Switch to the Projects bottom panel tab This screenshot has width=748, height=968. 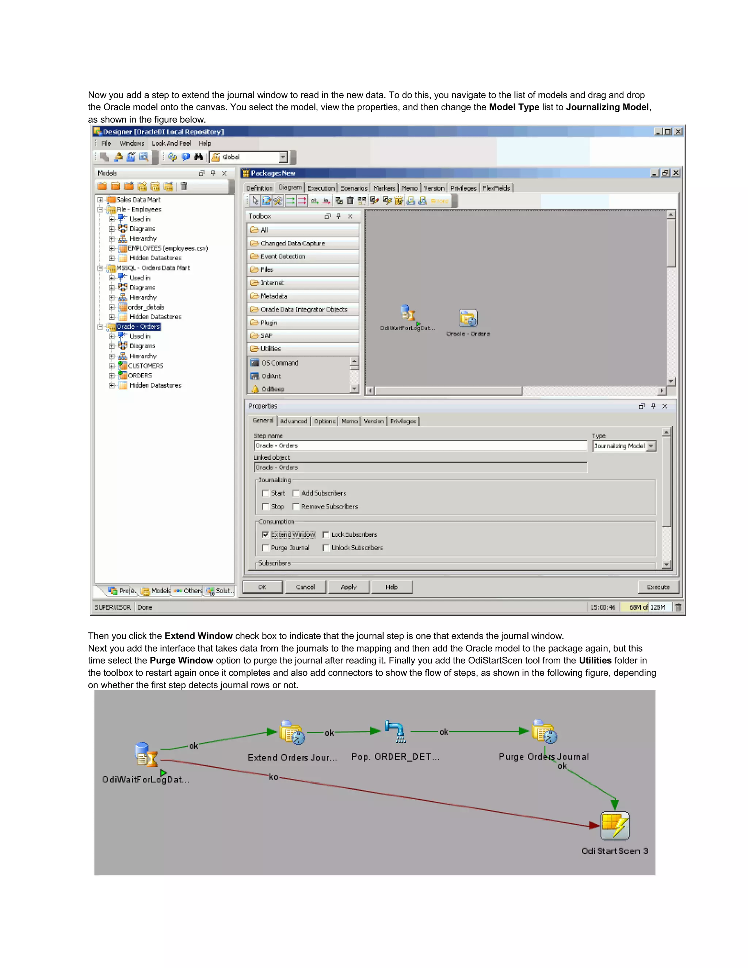122,591
